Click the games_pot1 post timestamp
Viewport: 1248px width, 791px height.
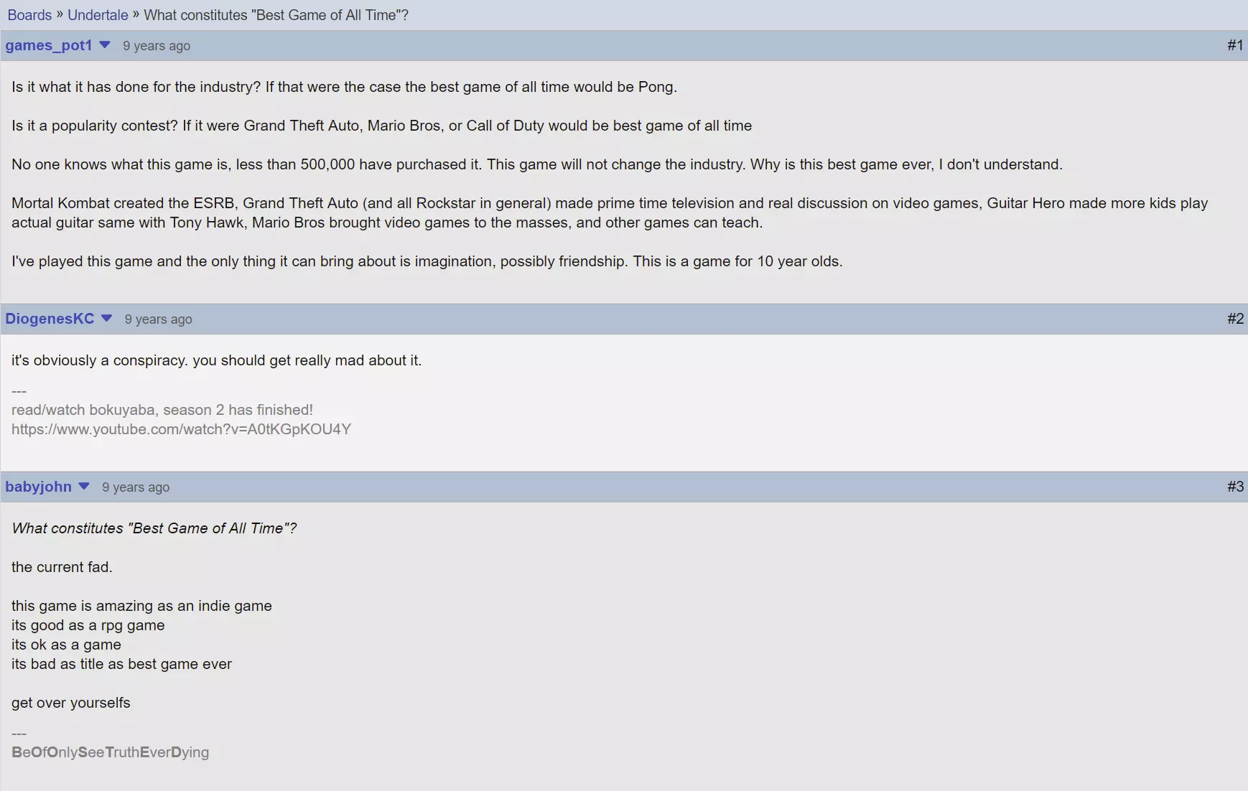(157, 46)
